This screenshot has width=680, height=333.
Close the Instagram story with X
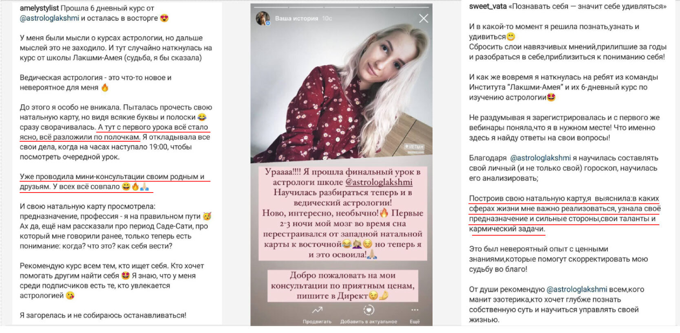coord(424,19)
